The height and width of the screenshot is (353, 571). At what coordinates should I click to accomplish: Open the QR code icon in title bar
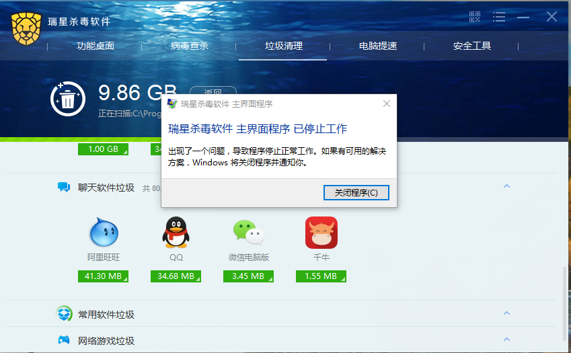[x=475, y=17]
